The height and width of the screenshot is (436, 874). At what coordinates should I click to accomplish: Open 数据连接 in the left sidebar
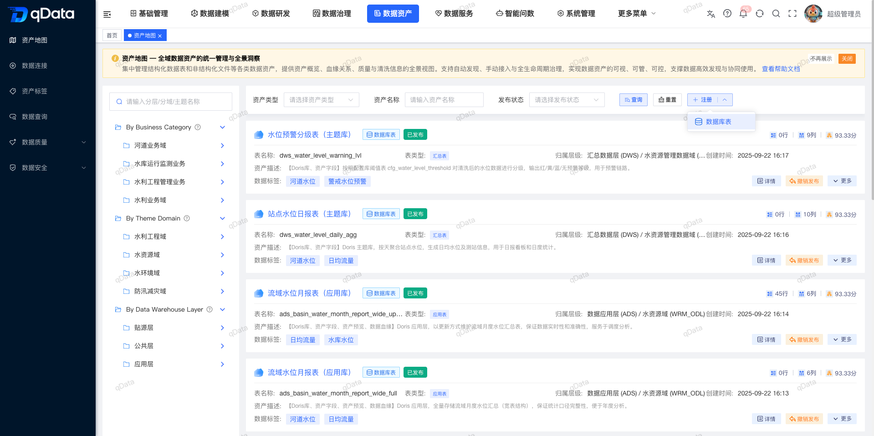pos(48,66)
